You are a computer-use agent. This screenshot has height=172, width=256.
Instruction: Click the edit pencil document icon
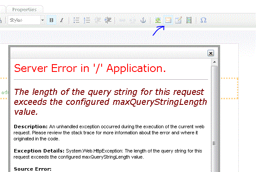[x=179, y=20]
